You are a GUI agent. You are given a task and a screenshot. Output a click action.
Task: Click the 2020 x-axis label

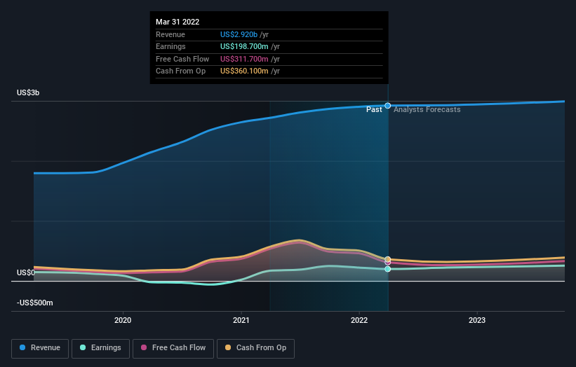click(x=123, y=320)
